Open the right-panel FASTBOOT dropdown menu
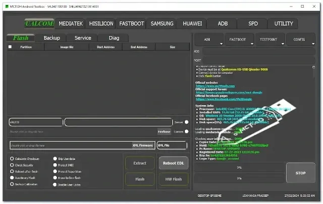 pos(239,39)
